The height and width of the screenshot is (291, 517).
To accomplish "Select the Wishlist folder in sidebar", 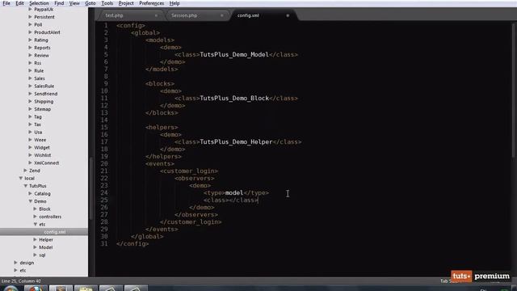I will [x=43, y=155].
